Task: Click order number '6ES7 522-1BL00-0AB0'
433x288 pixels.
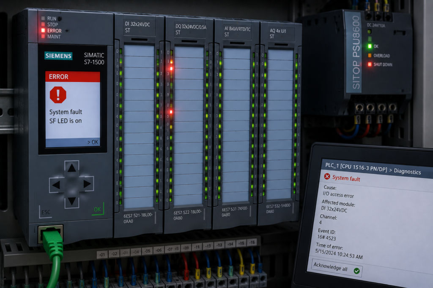Action: point(187,215)
